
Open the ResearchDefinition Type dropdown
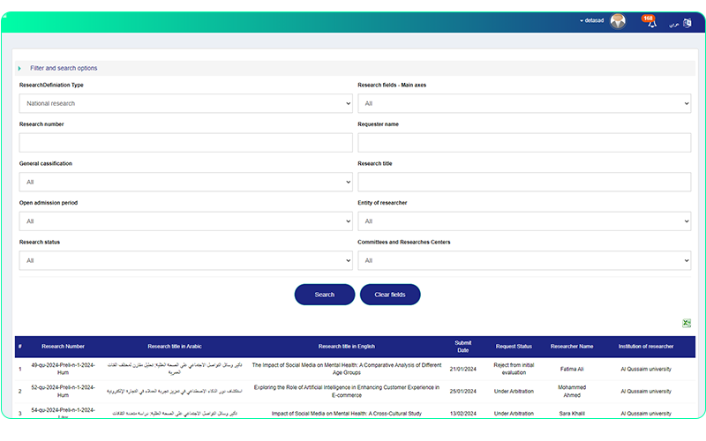[x=185, y=104]
